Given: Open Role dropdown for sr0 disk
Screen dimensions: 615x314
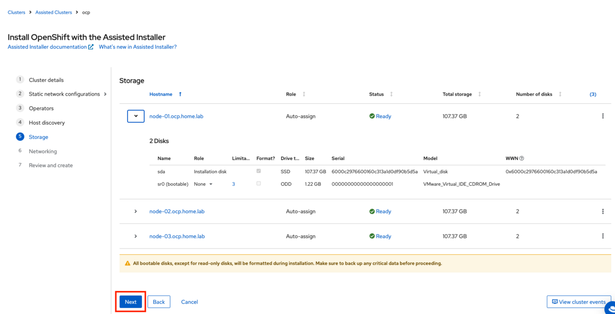Looking at the screenshot, I should point(203,184).
